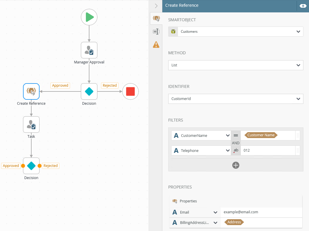Click the Telephone filter row drag handle
The width and height of the screenshot is (309, 231).
297,150
